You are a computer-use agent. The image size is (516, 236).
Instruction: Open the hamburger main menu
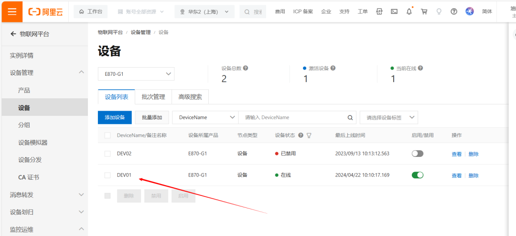point(12,11)
